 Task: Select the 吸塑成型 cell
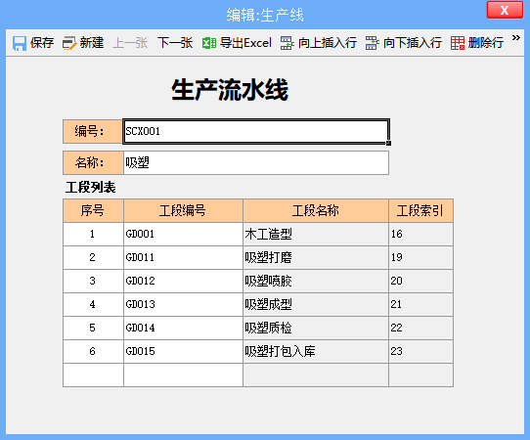point(316,304)
